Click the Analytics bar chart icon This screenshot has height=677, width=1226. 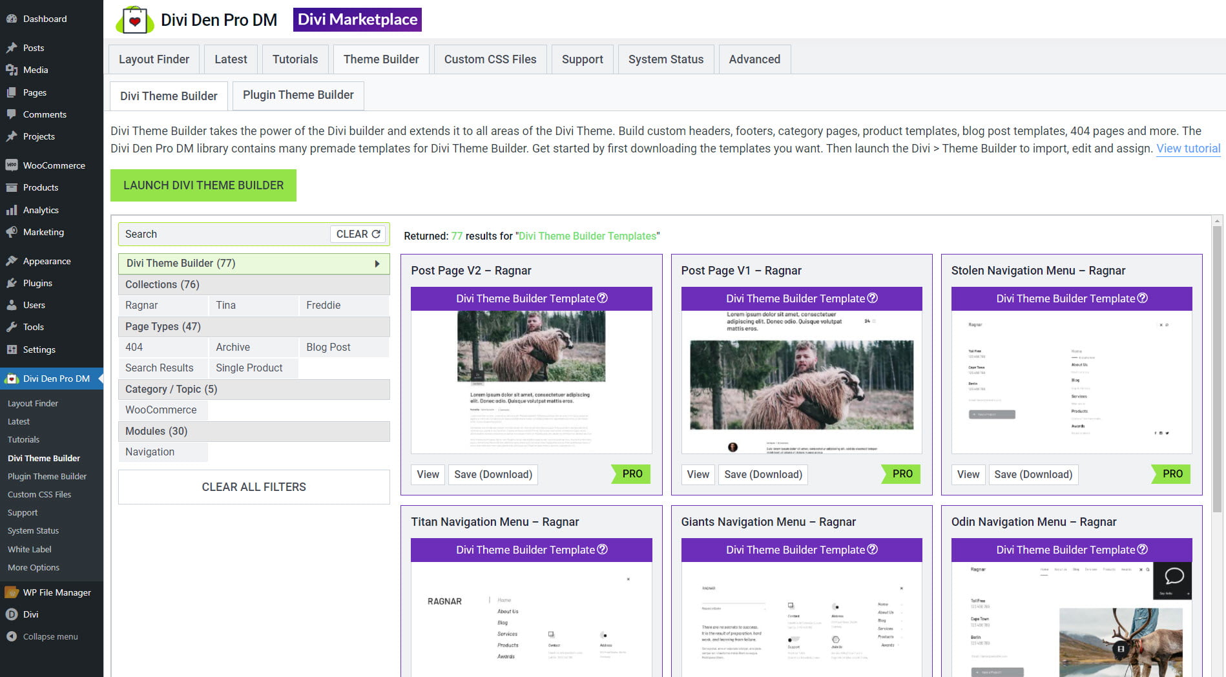pos(12,210)
